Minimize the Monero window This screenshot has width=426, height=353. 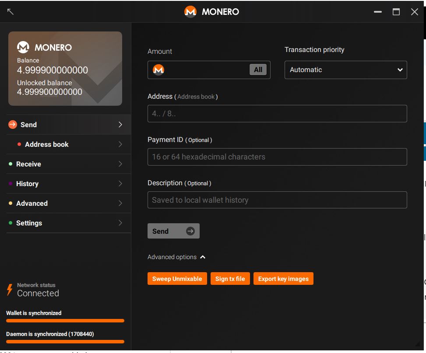pos(378,12)
